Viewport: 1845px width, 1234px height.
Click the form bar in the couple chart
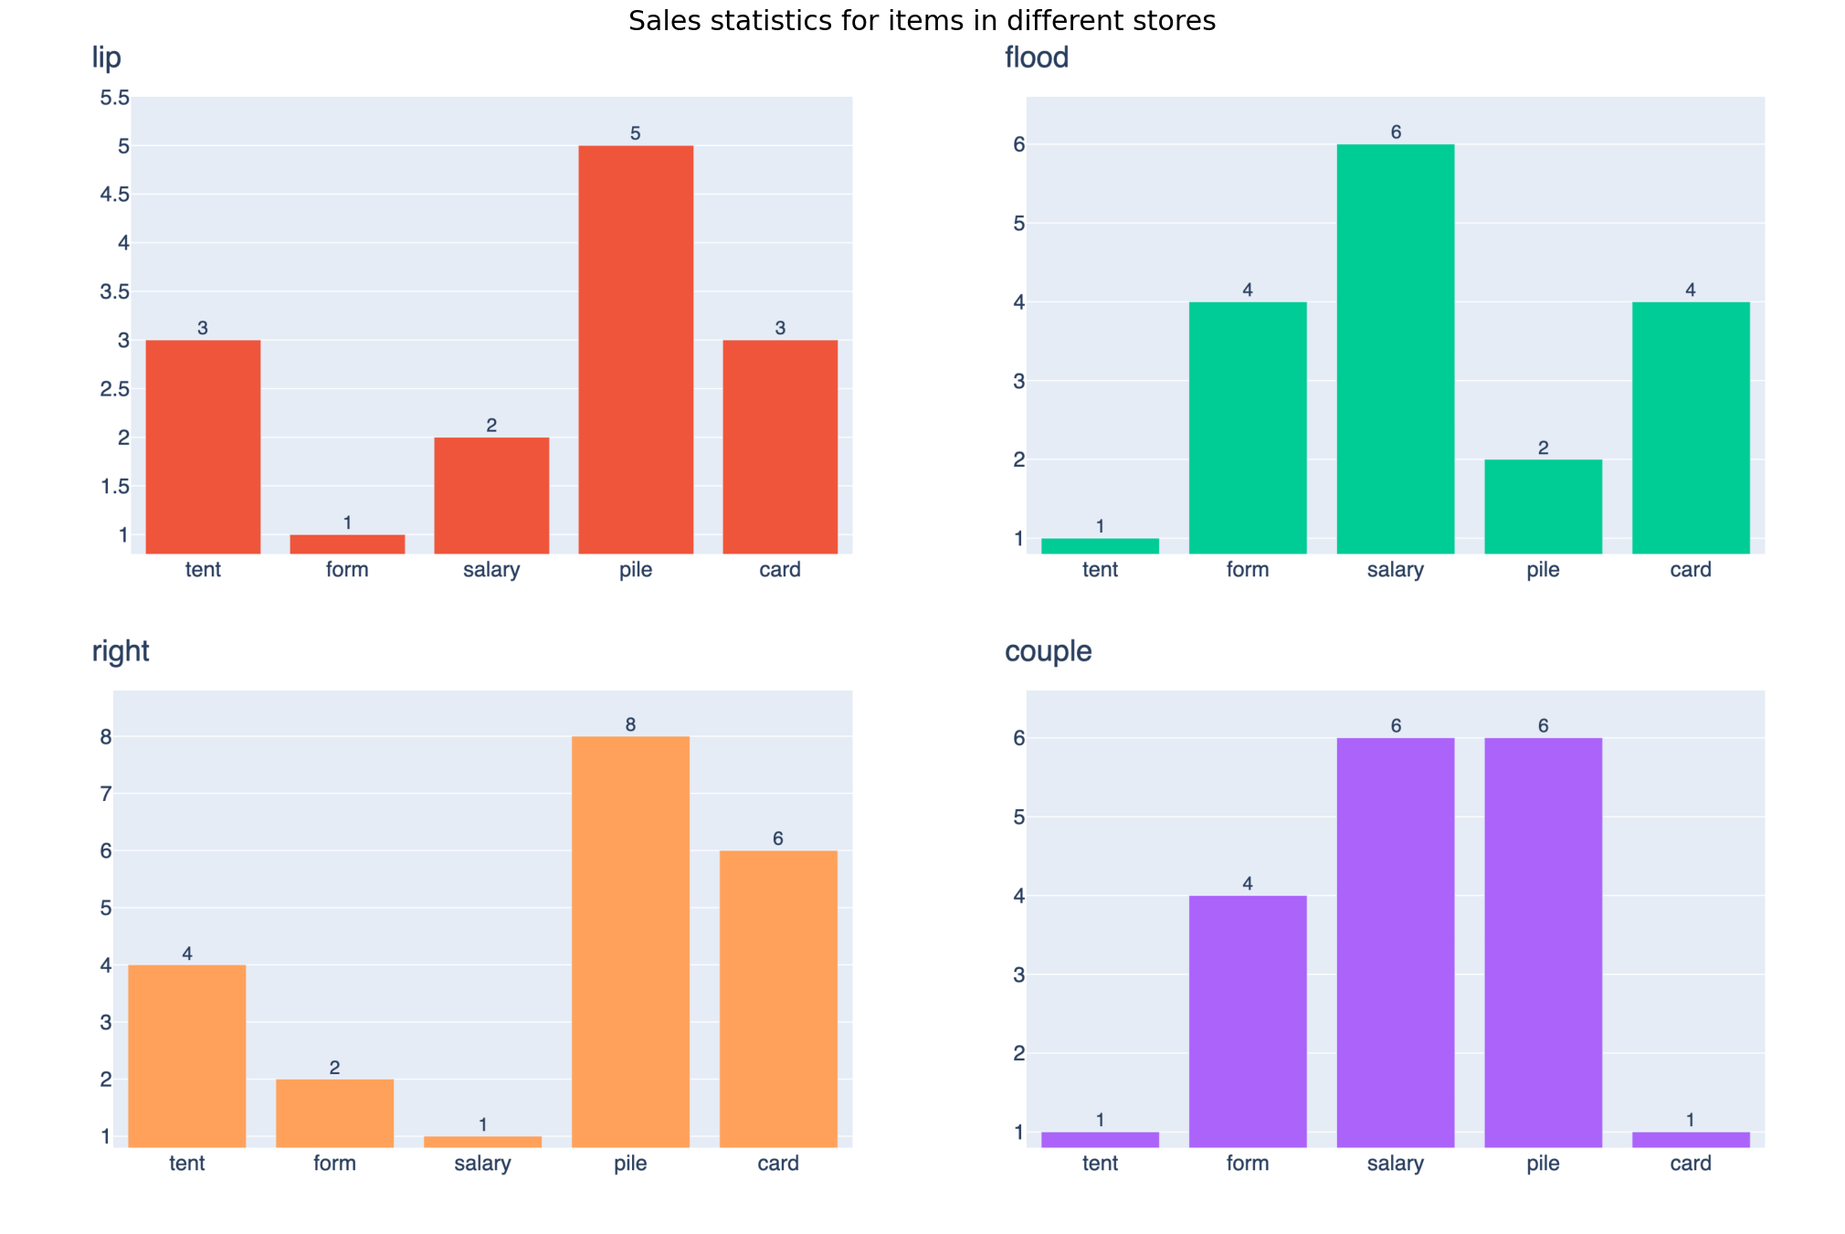coord(1248,1021)
